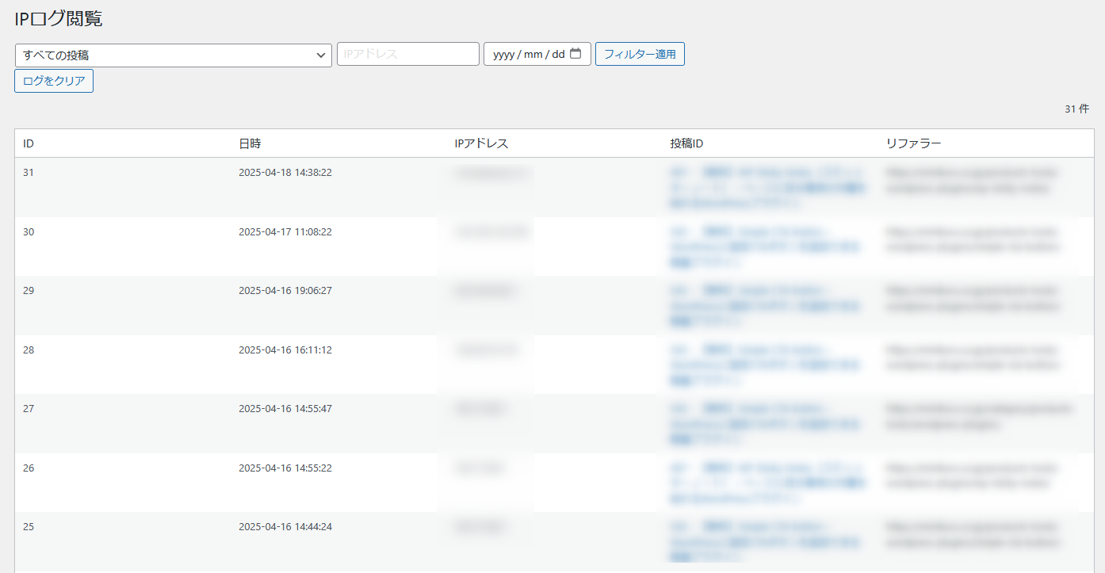Select ID cell 28 in the table
This screenshot has width=1105, height=573.
click(x=29, y=350)
